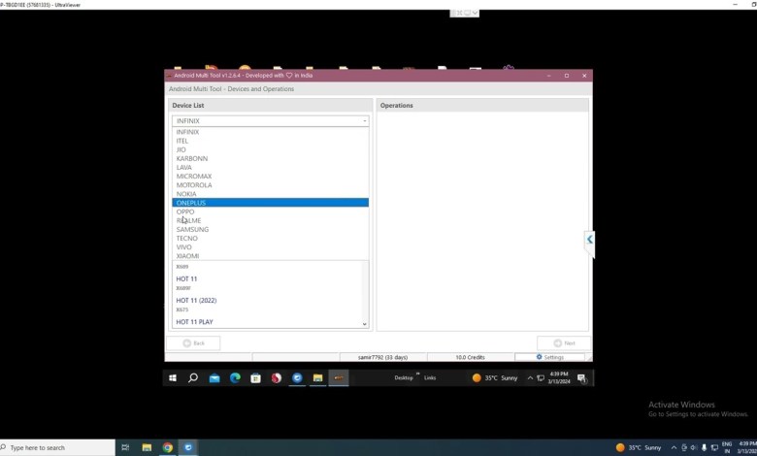The height and width of the screenshot is (456, 757).
Task: Click Google Chrome on the host taskbar
Action: click(x=168, y=447)
